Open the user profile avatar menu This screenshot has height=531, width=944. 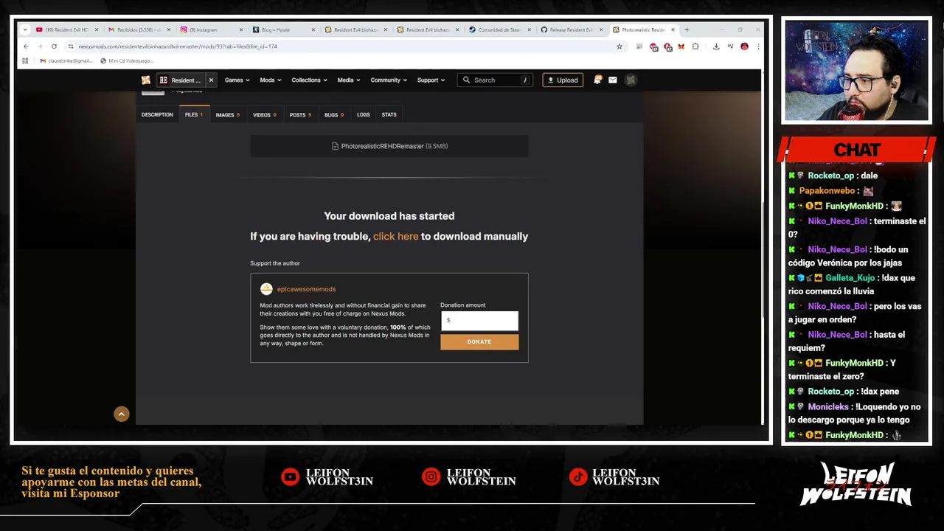[x=631, y=80]
